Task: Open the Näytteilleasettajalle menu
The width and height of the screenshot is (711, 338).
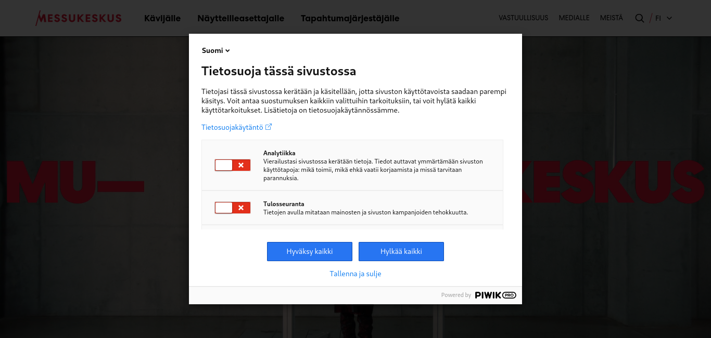Action: (x=241, y=18)
